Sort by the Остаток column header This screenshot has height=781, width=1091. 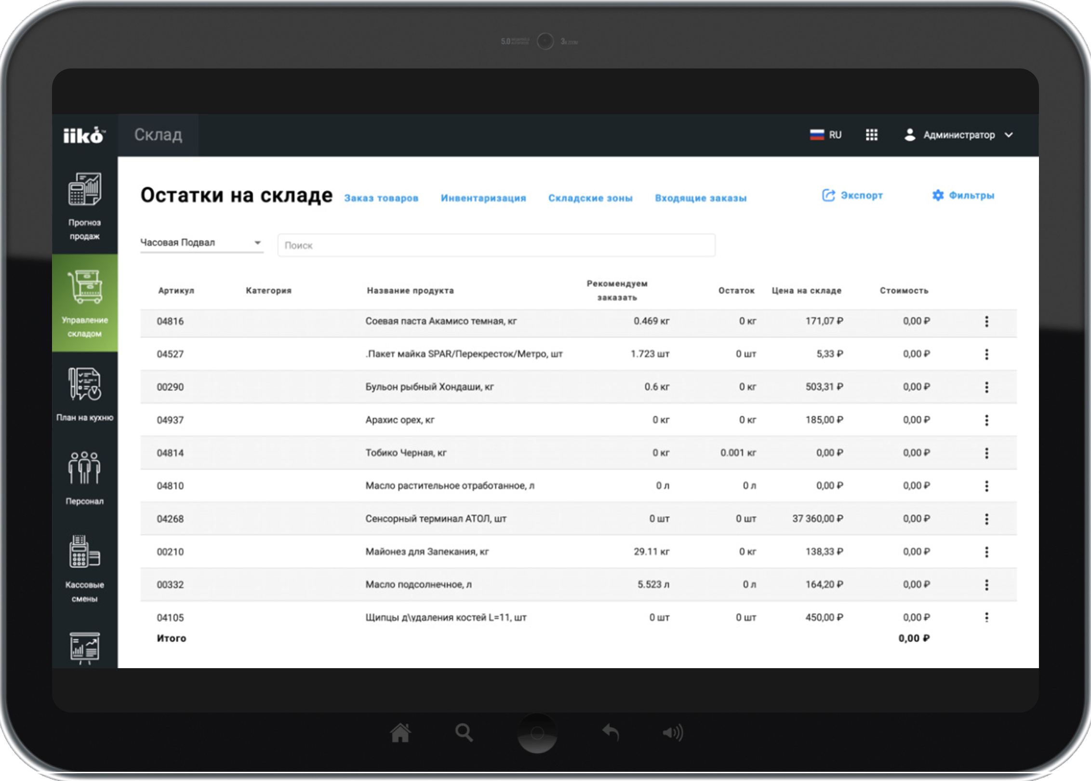click(736, 291)
